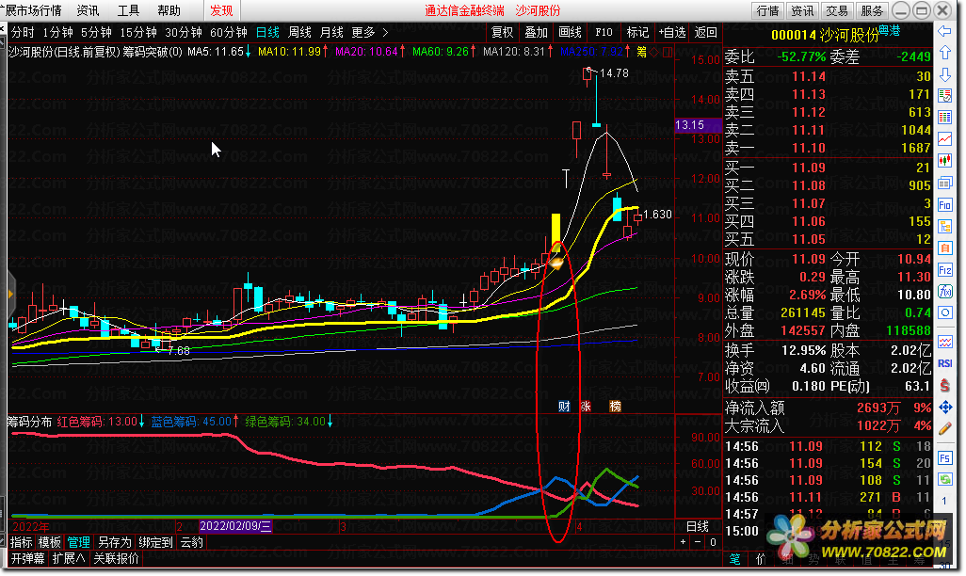This screenshot has height=576, width=966.
Task: Click the F10 toolbar button
Action: tap(604, 32)
